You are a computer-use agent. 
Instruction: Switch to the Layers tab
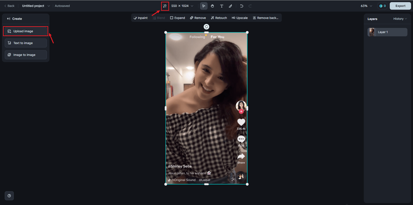click(372, 19)
